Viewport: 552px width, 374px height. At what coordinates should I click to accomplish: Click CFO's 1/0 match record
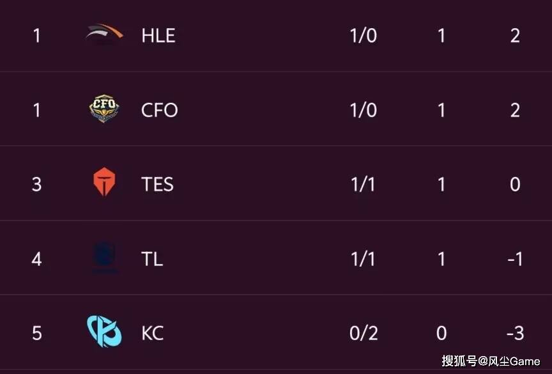pyautogui.click(x=364, y=110)
